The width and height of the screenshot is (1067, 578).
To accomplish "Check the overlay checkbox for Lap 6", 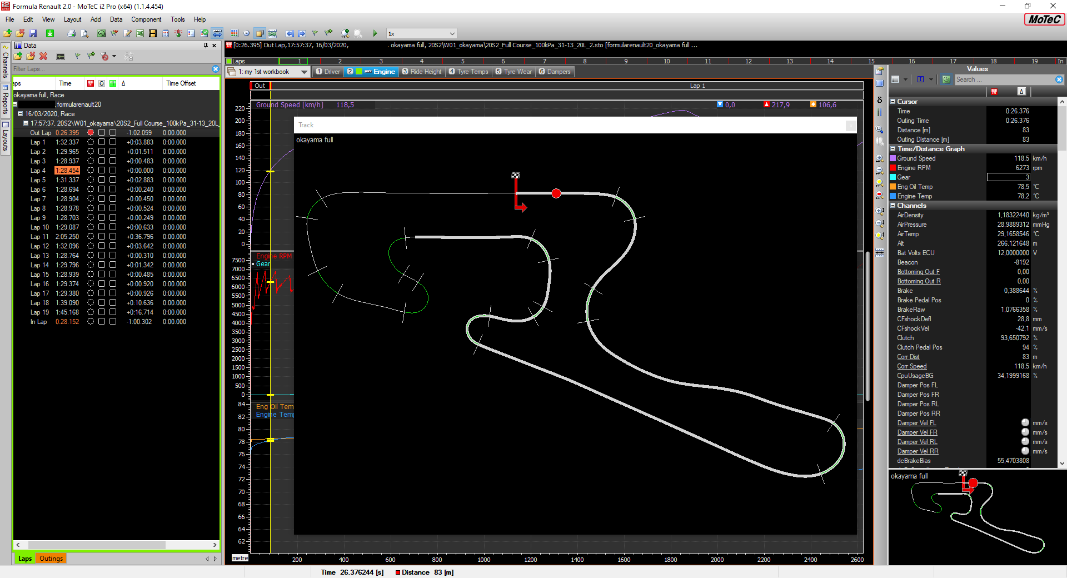I will click(x=102, y=190).
